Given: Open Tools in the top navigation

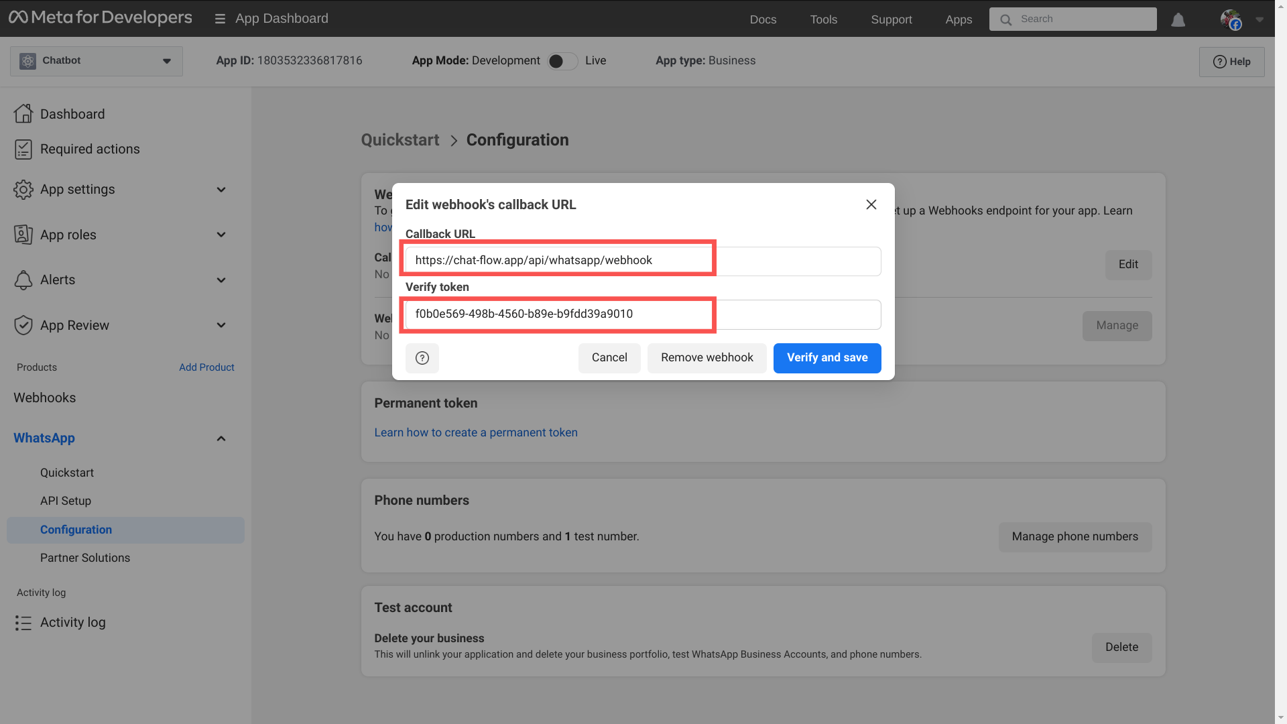Looking at the screenshot, I should (823, 19).
